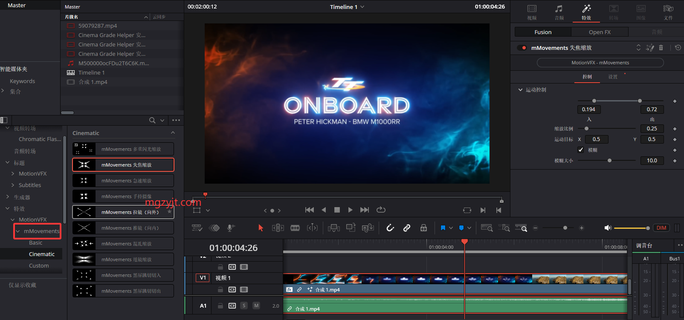Viewport: 684px width, 320px height.
Task: Click the MotionVFX - mMovements button
Action: [x=600, y=63]
